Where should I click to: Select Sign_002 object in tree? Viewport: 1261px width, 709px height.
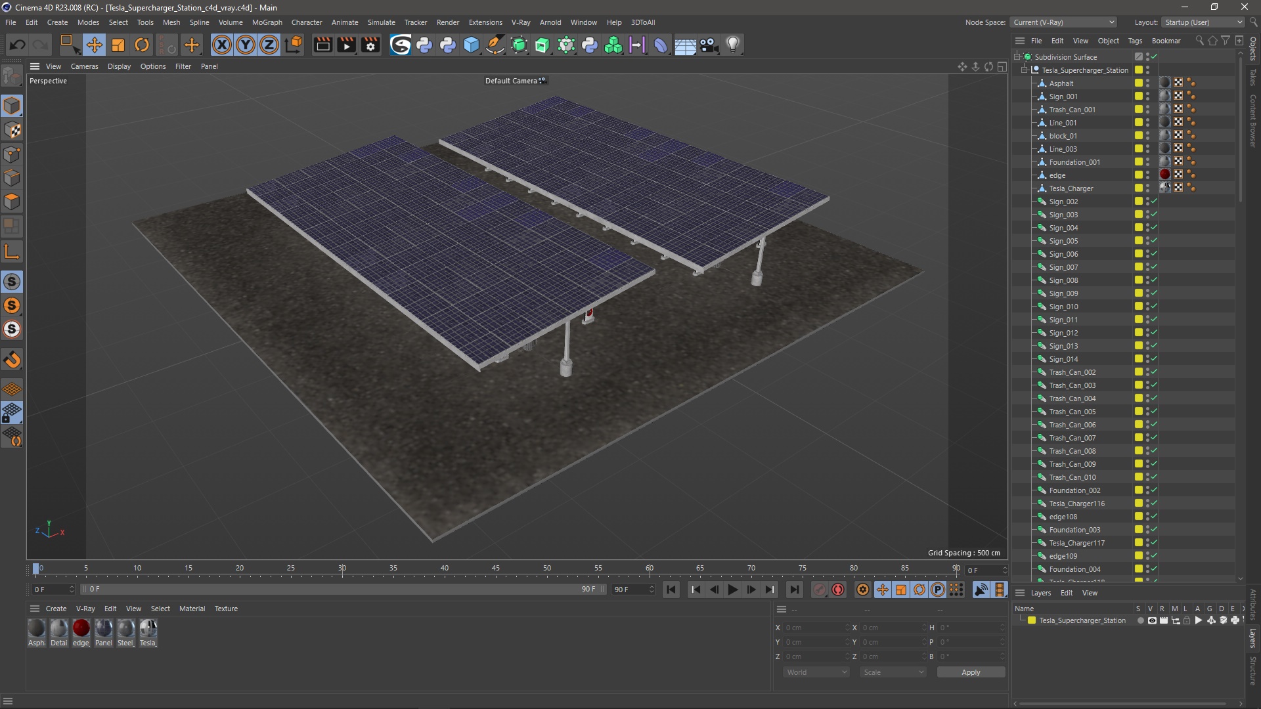click(1063, 202)
